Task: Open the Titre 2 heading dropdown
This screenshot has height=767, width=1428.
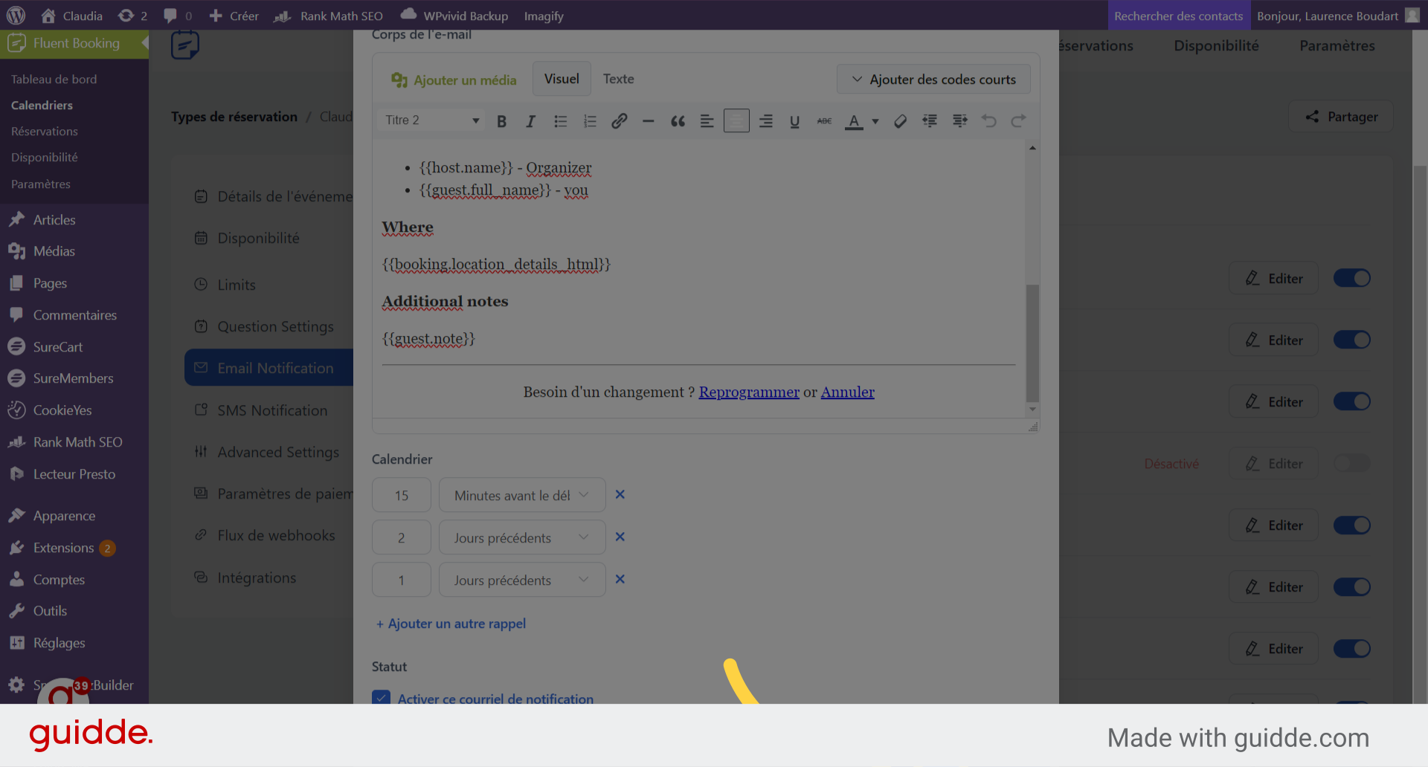Action: [x=431, y=120]
